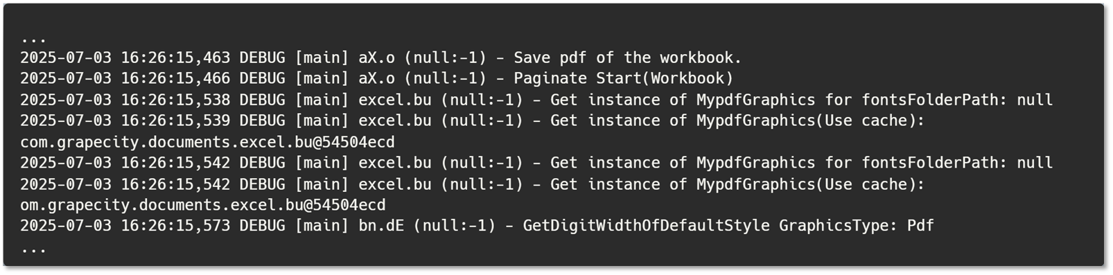Click first 'MypdfGraphics(Use cache):' text
Screen dimensions: 1113x275
(x=811, y=121)
